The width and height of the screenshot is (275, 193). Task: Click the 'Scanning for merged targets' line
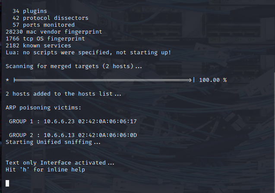tap(74, 66)
